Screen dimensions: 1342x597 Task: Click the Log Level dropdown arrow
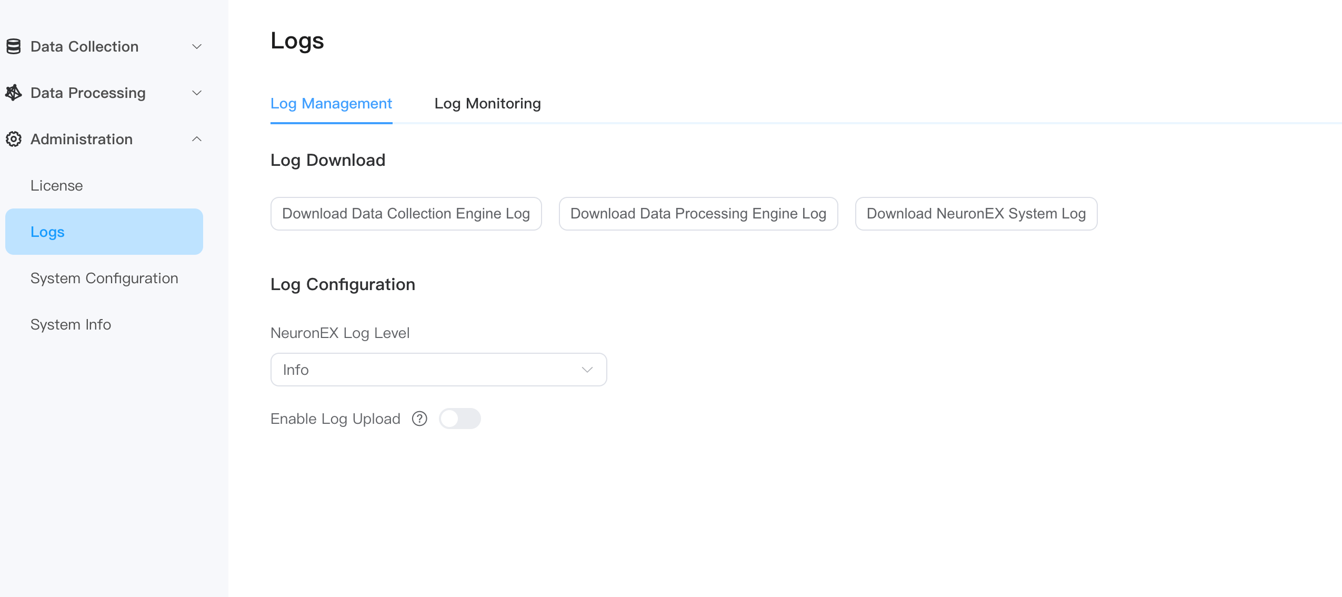587,370
